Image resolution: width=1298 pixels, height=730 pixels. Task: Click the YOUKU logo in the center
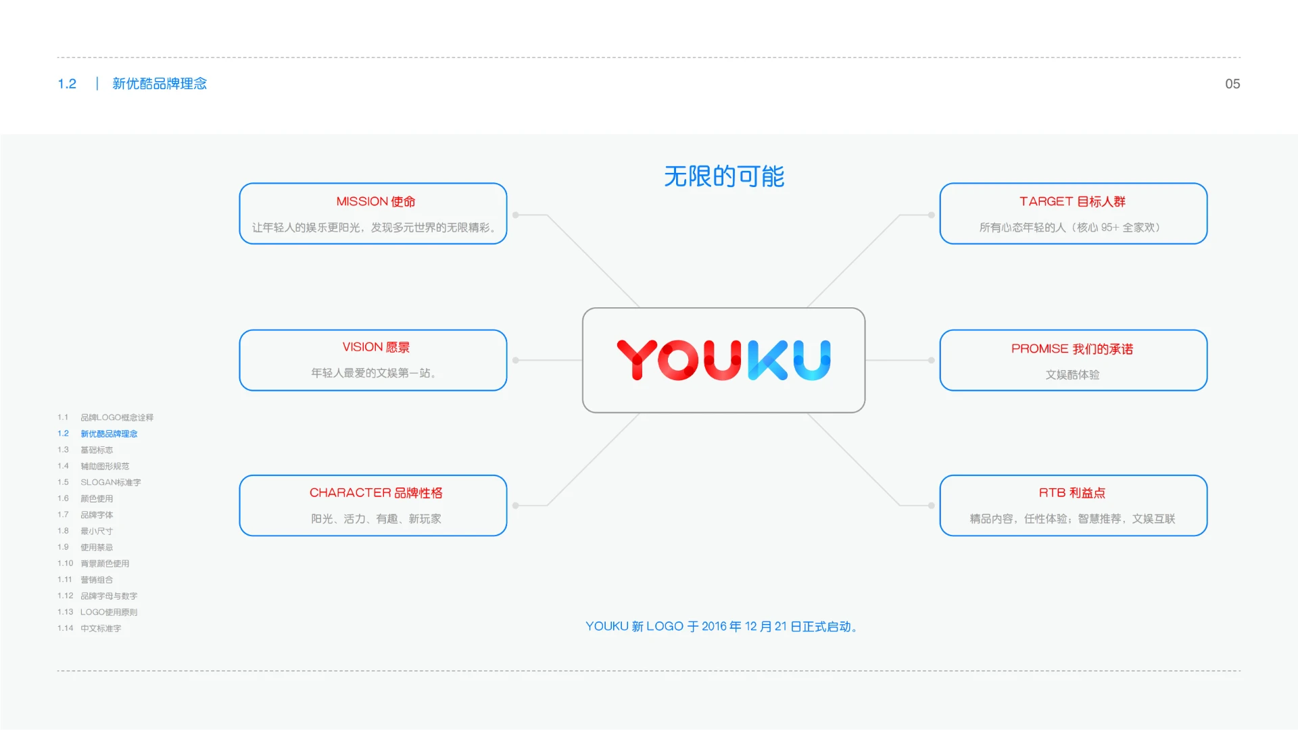pyautogui.click(x=723, y=361)
